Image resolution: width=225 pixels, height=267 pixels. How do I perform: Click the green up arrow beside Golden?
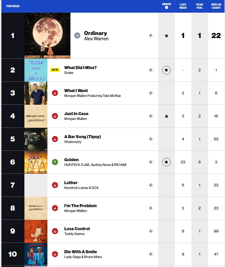(55, 162)
